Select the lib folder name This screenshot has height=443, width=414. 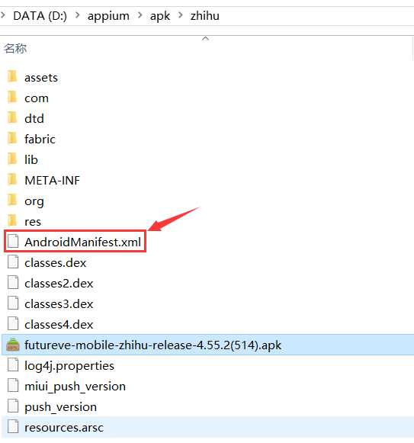pyautogui.click(x=31, y=160)
